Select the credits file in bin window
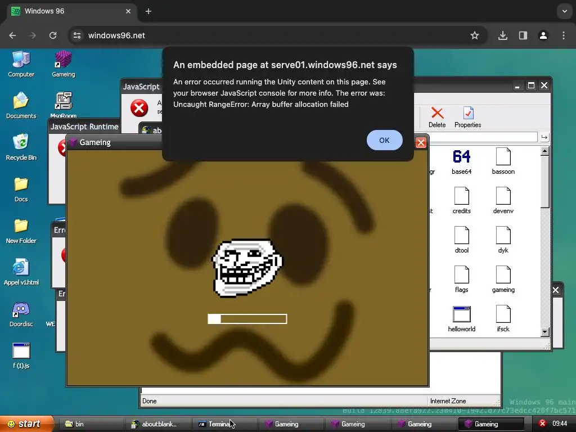Screen dimensions: 576x432 [461, 201]
